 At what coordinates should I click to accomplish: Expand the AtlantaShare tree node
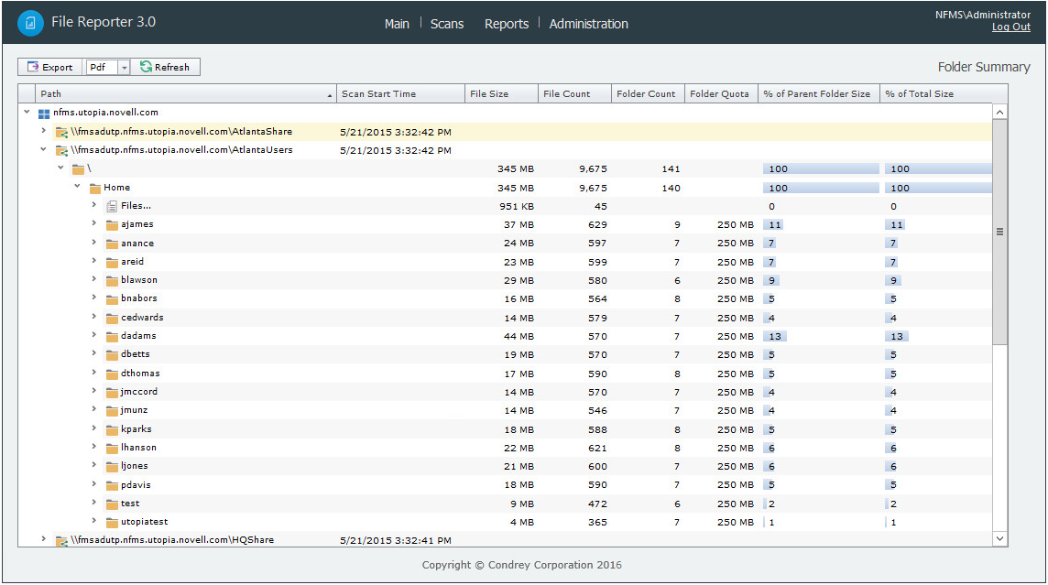pos(43,131)
